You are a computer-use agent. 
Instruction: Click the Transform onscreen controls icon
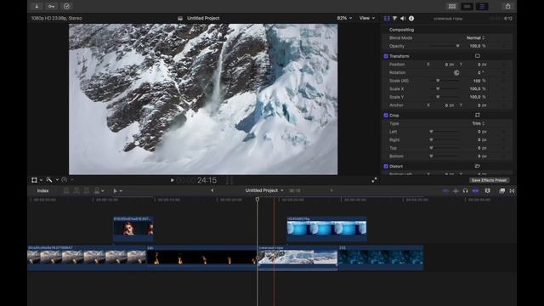(478, 56)
